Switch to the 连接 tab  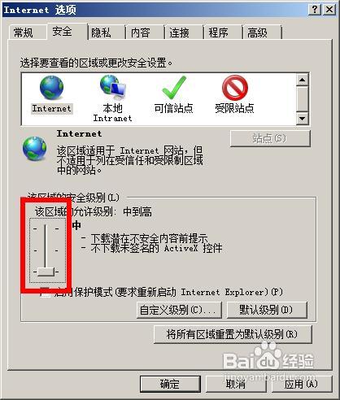179,33
